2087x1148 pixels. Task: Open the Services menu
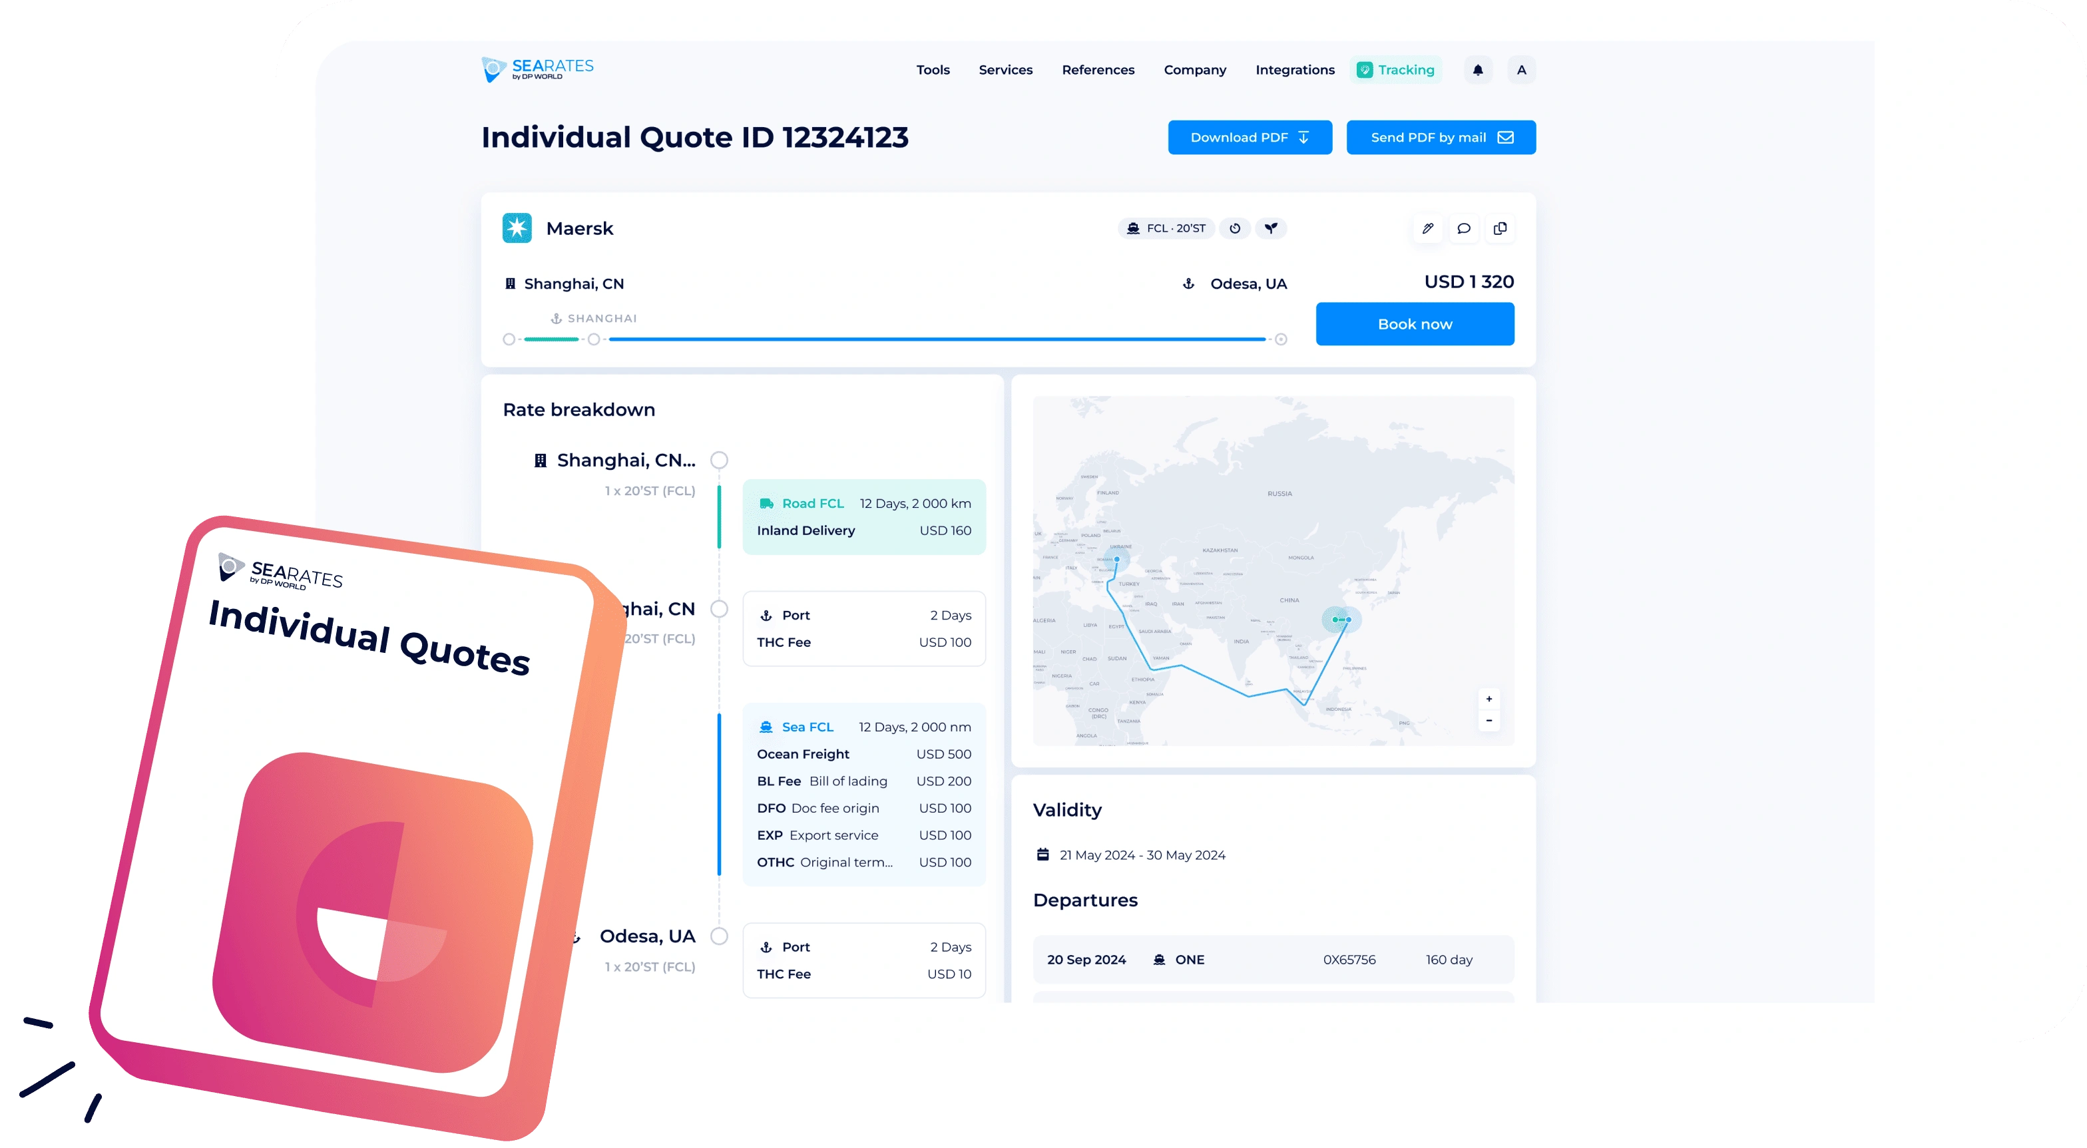point(1005,70)
